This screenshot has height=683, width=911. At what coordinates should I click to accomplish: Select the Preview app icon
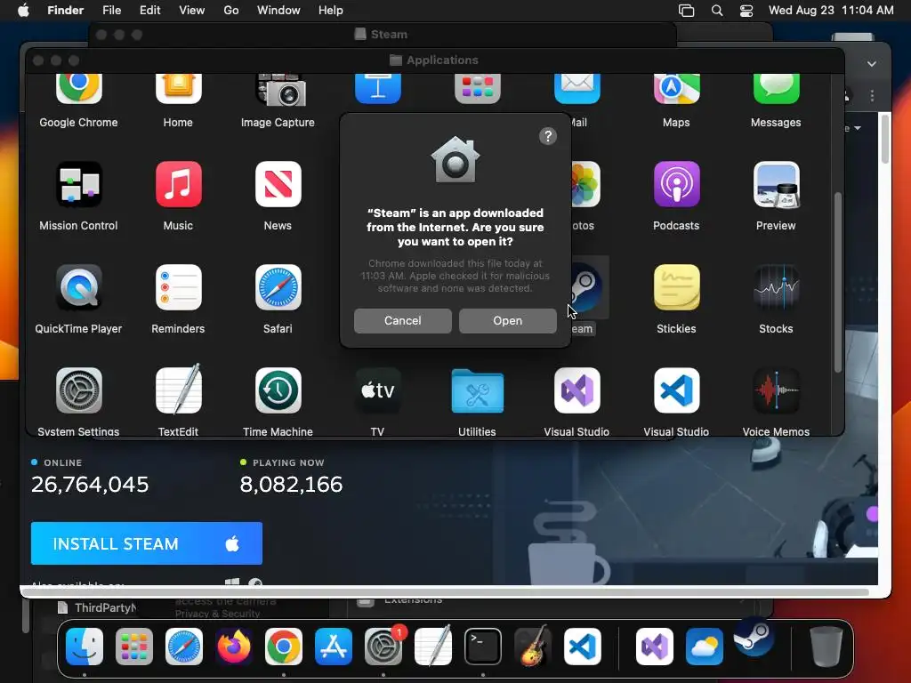point(776,184)
